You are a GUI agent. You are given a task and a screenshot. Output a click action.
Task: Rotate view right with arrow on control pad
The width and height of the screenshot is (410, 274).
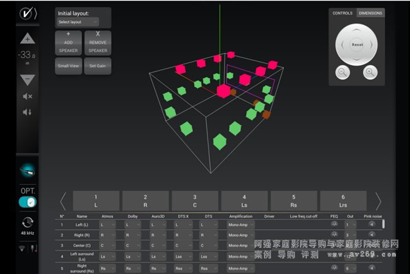coord(375,45)
